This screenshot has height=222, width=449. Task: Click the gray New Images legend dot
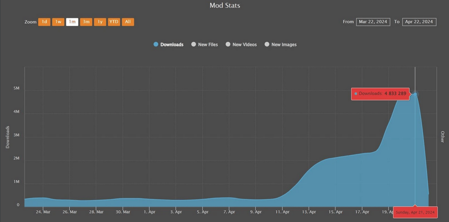coord(267,44)
